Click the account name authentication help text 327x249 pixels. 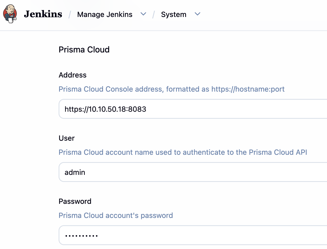tap(183, 152)
